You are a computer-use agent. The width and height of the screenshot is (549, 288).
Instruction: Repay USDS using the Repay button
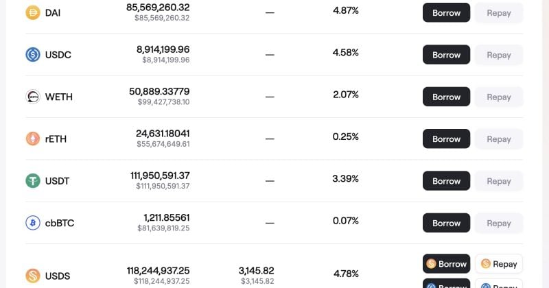pyautogui.click(x=499, y=264)
